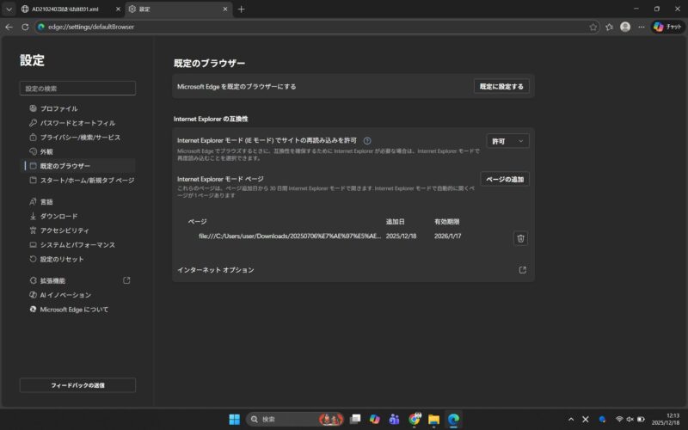Open Internet Options external link icon

coord(522,270)
